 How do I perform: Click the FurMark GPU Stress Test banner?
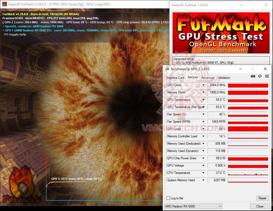[x=221, y=33]
